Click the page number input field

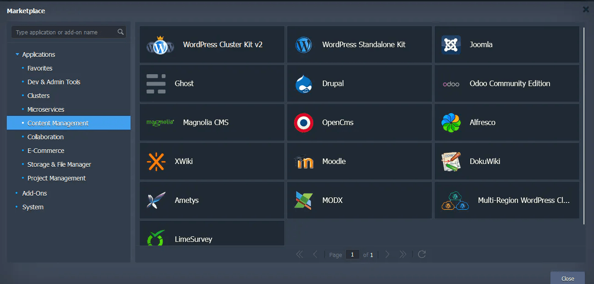[x=352, y=254]
